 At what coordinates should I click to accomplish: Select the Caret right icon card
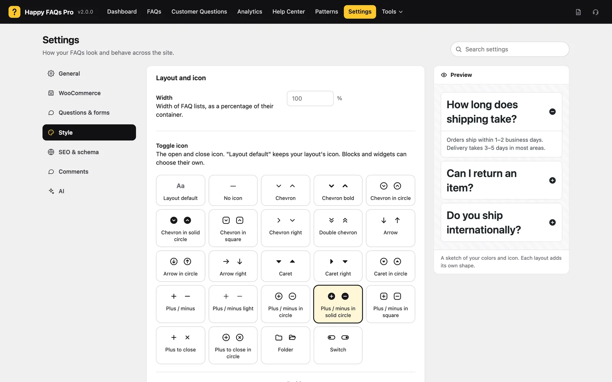pyautogui.click(x=338, y=266)
